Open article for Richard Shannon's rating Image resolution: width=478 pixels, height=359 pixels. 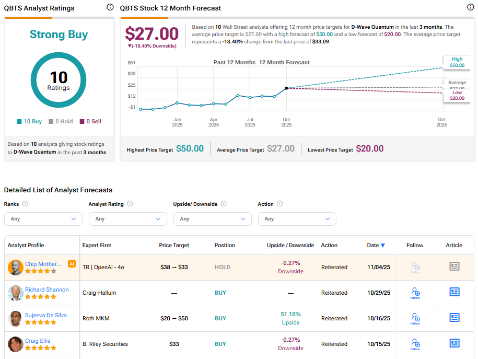tap(454, 292)
